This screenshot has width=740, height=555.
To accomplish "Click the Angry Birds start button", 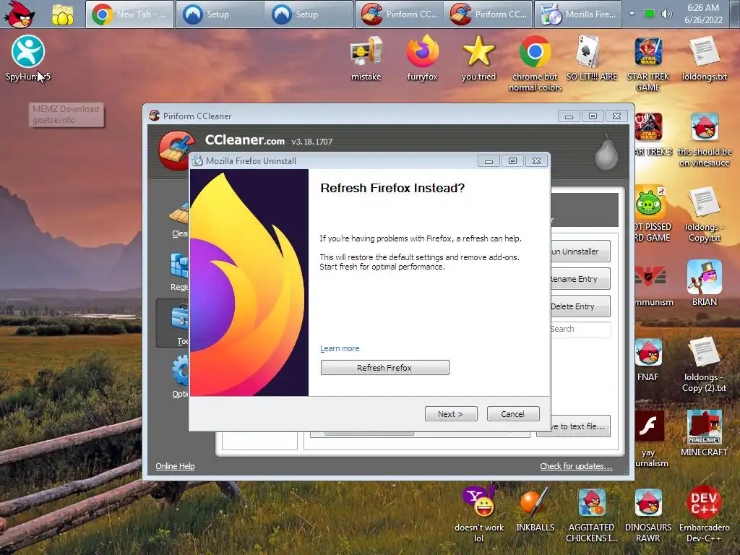I will tap(19, 14).
